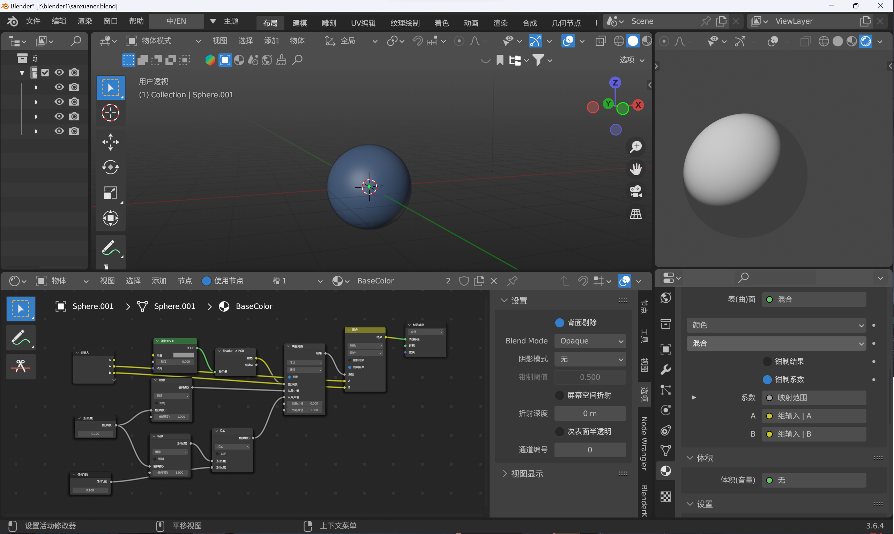Open Texture checker tab in properties
The image size is (894, 534).
pyautogui.click(x=665, y=497)
